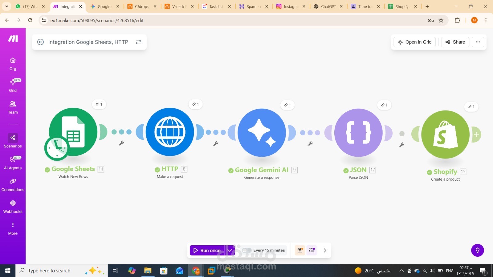This screenshot has width=493, height=277.
Task: Open the HTTP Make a request module
Action: click(170, 132)
